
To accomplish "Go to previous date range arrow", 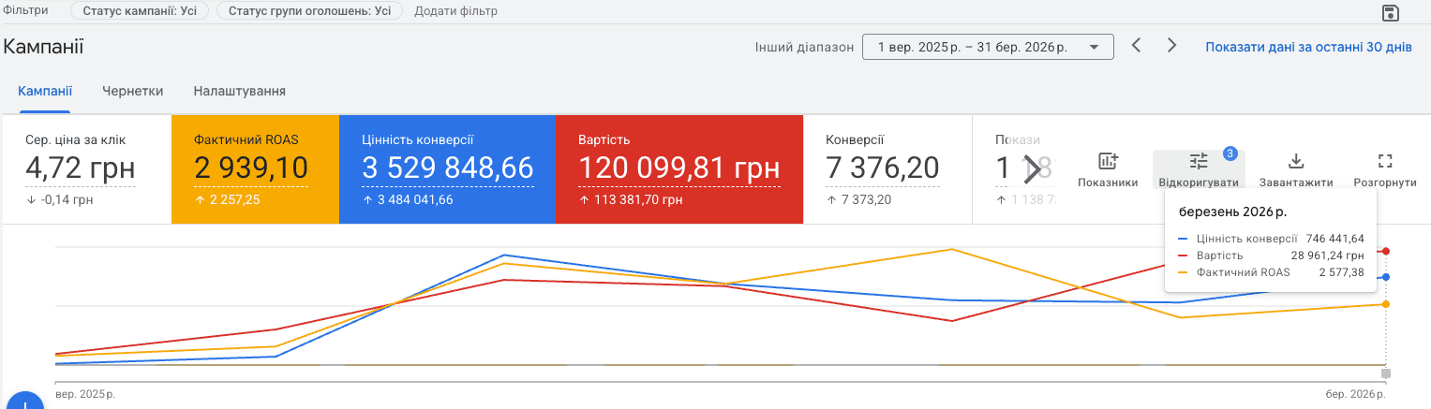I will [x=1137, y=45].
